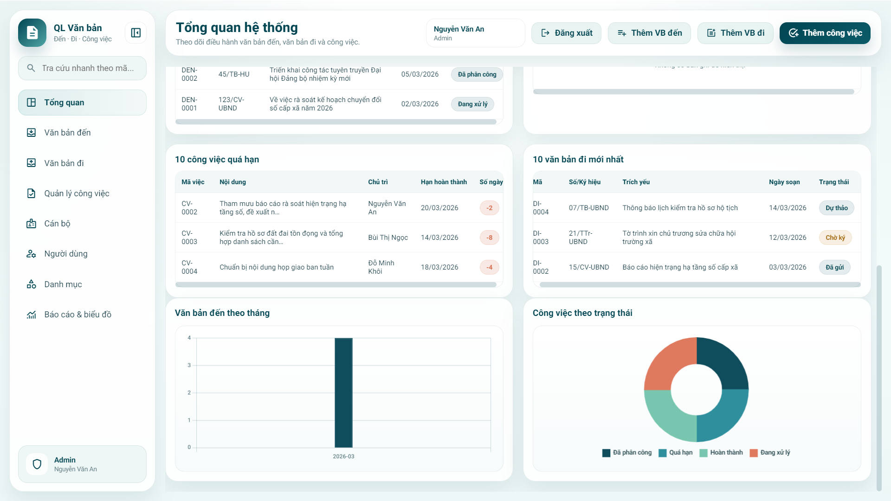
Task: Click the Cán bộ badge icon
Action: coord(31,224)
